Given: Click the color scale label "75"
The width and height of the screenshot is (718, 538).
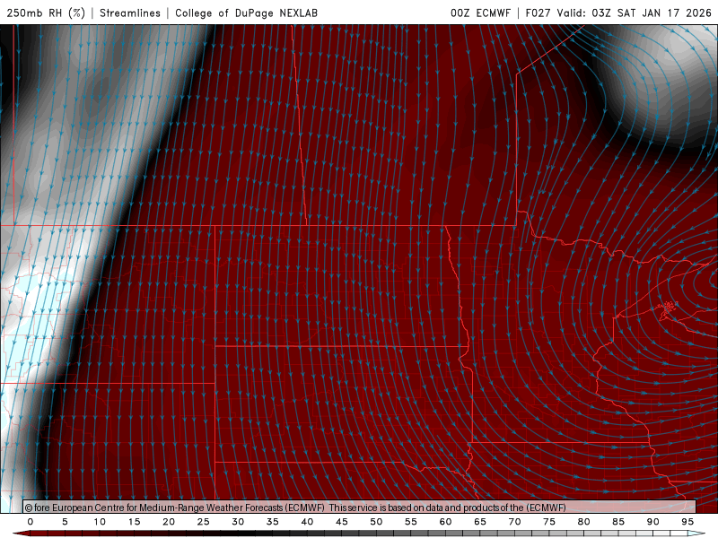Looking at the screenshot, I should (x=549, y=522).
